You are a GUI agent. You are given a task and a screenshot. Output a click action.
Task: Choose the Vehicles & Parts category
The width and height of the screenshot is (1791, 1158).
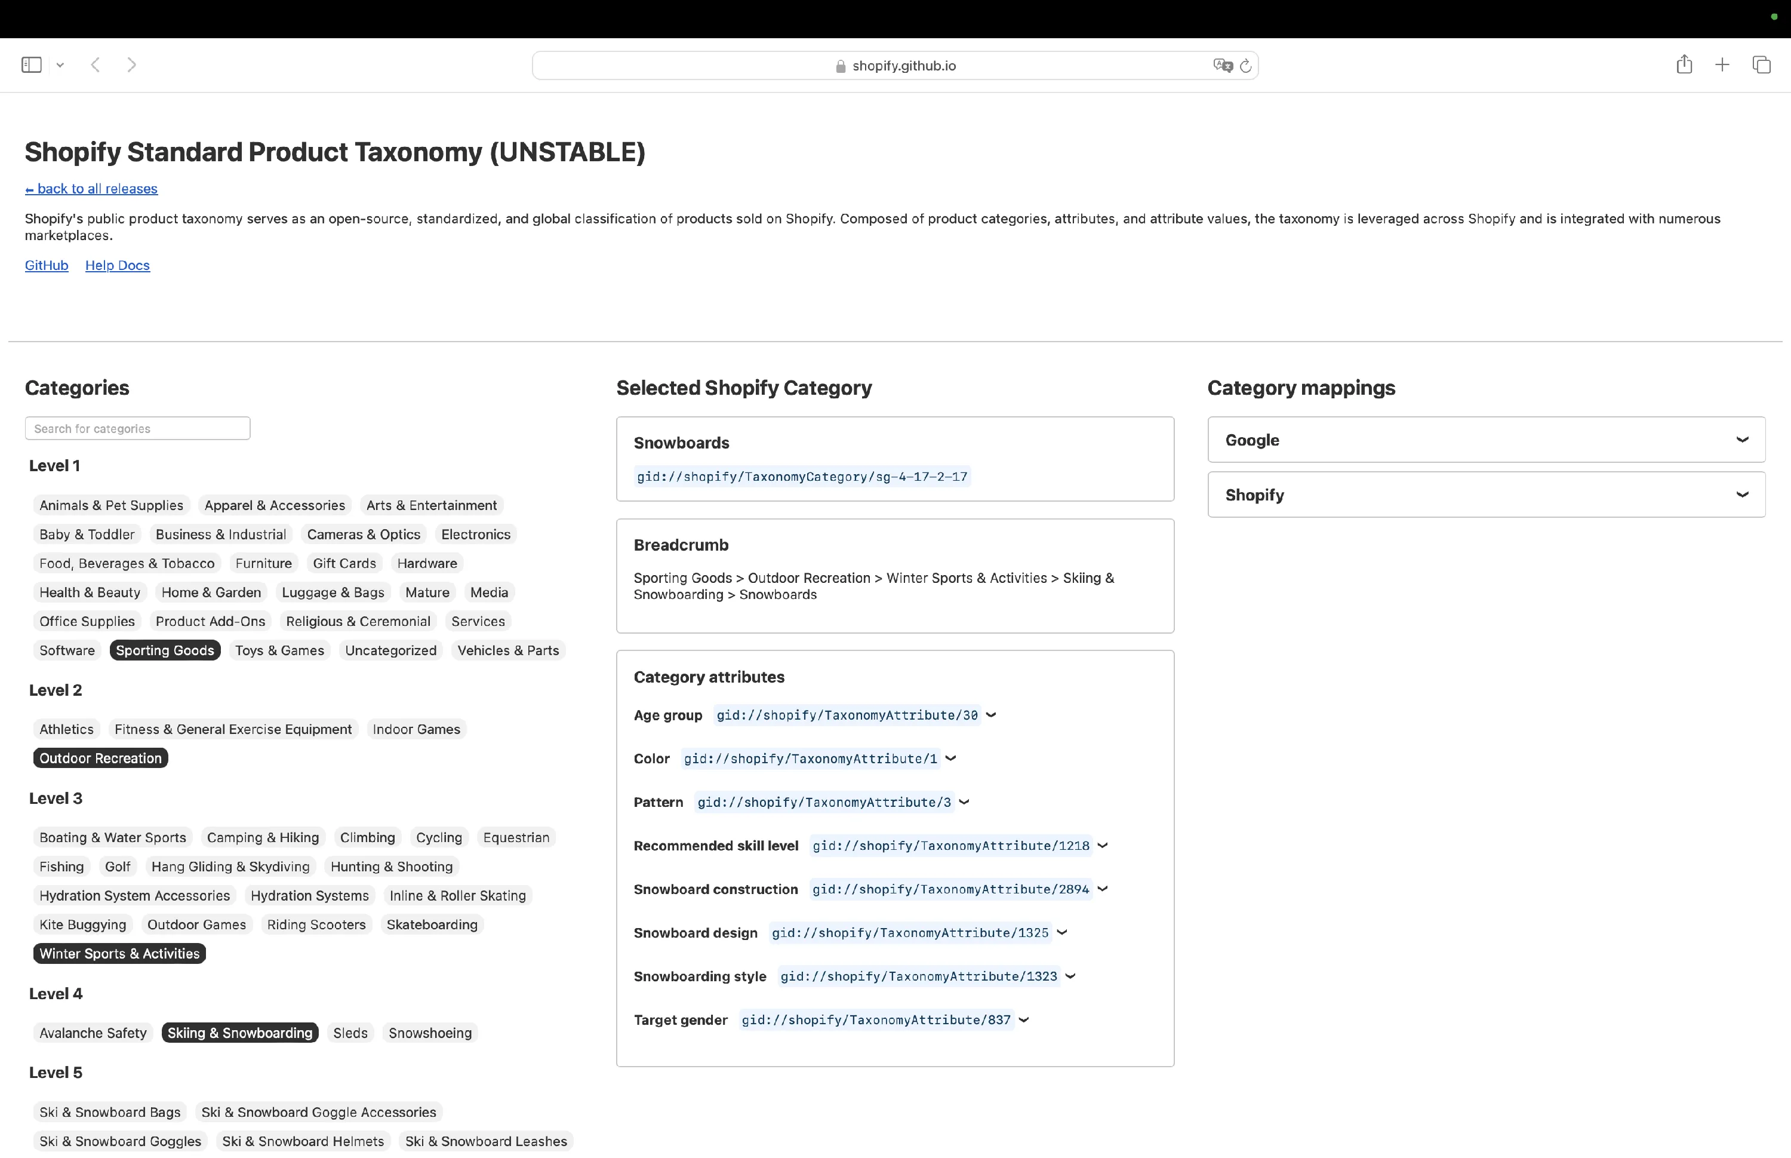[508, 650]
